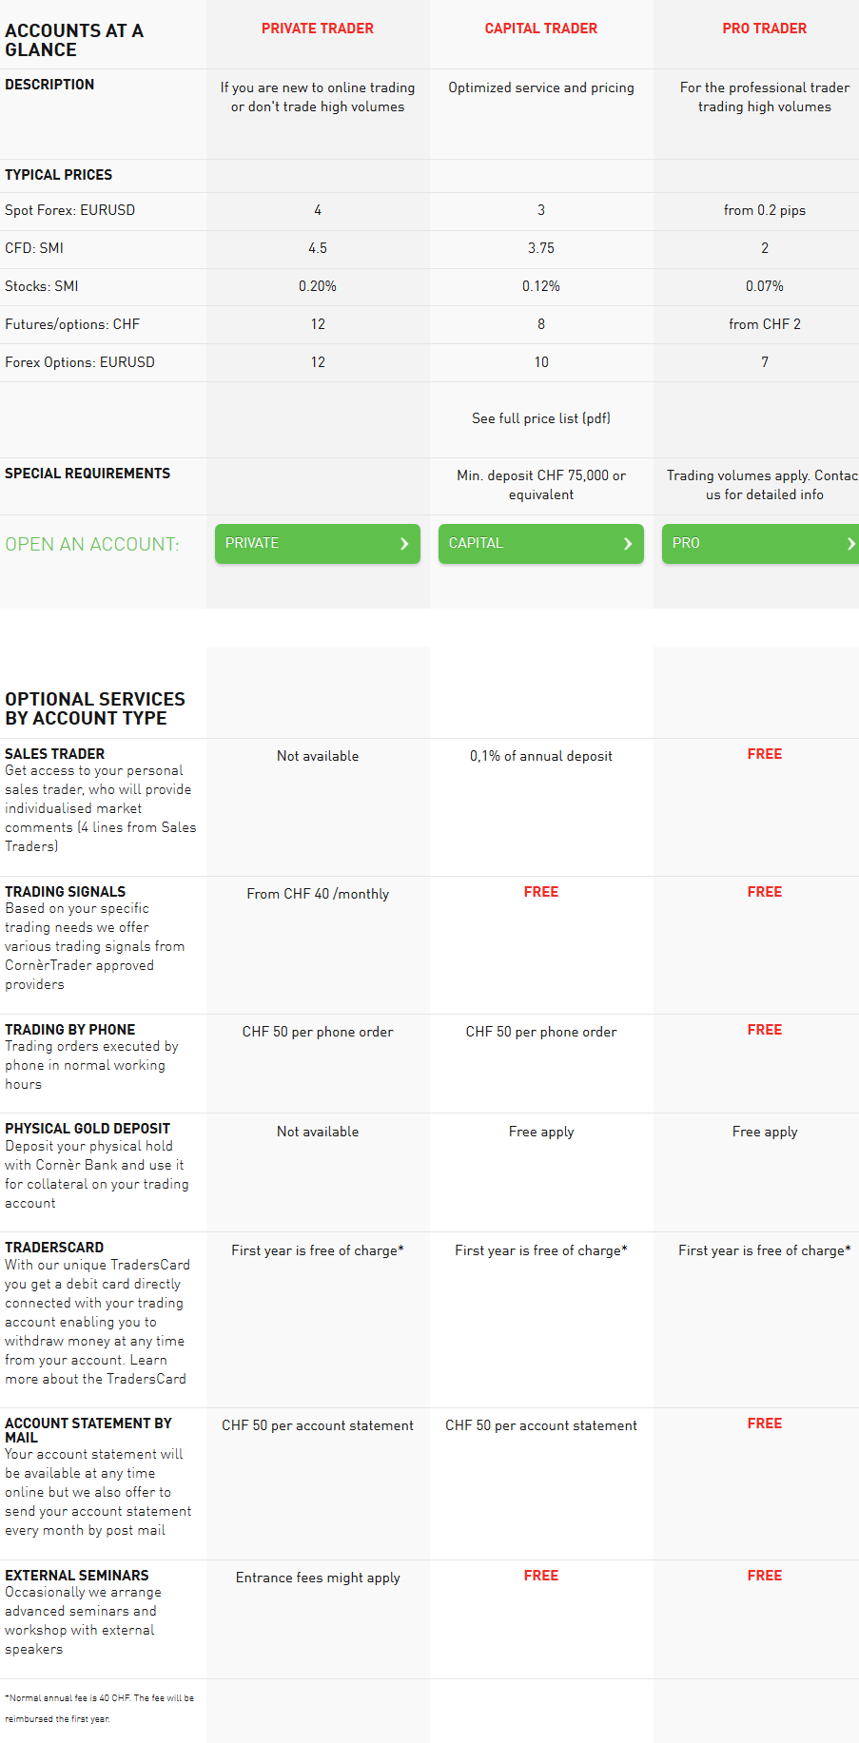Open a CAPITAL account
Viewport: 859px width, 1743px height.
point(541,544)
